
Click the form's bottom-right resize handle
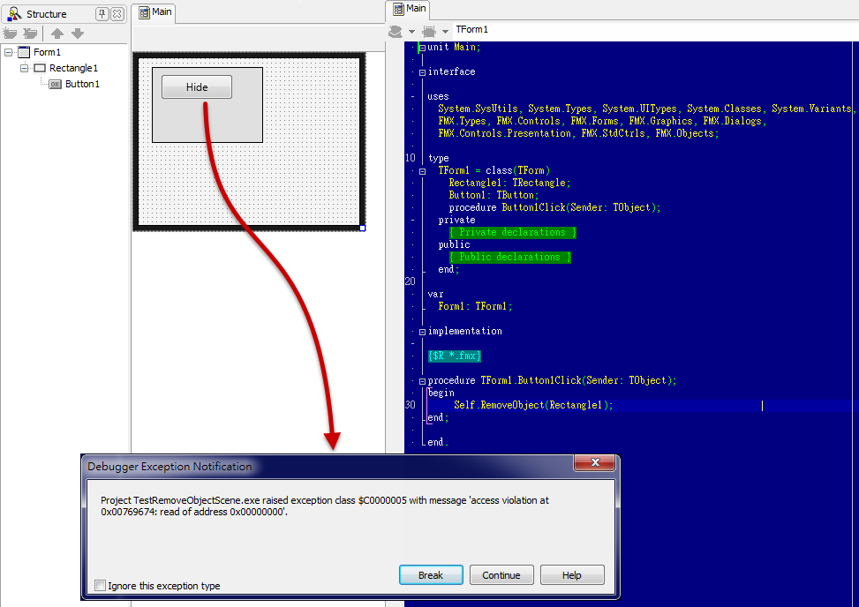(x=362, y=228)
